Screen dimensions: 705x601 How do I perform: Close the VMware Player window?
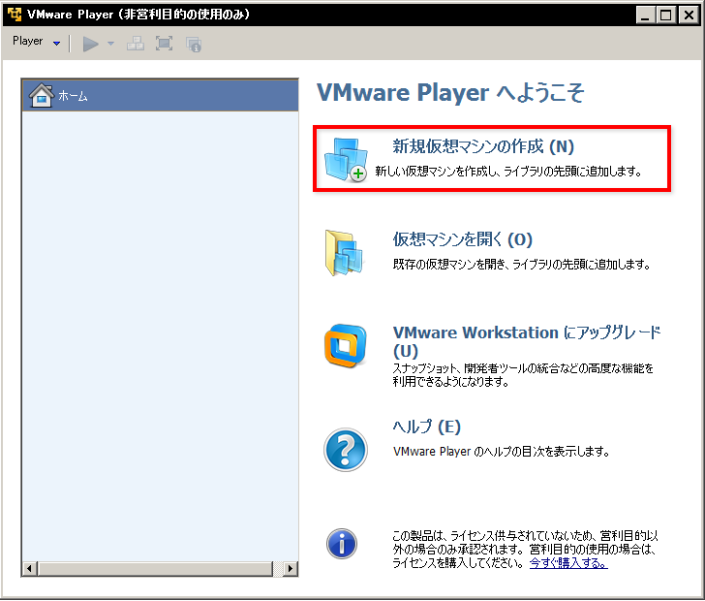689,16
